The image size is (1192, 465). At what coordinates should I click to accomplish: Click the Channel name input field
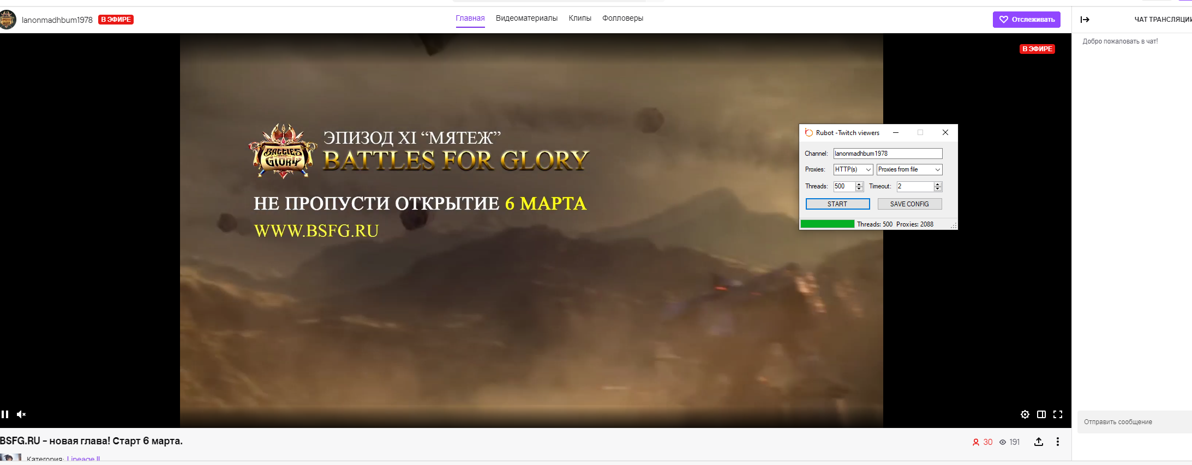pos(887,154)
